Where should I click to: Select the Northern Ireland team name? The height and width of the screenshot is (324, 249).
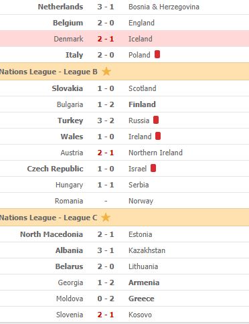click(155, 153)
